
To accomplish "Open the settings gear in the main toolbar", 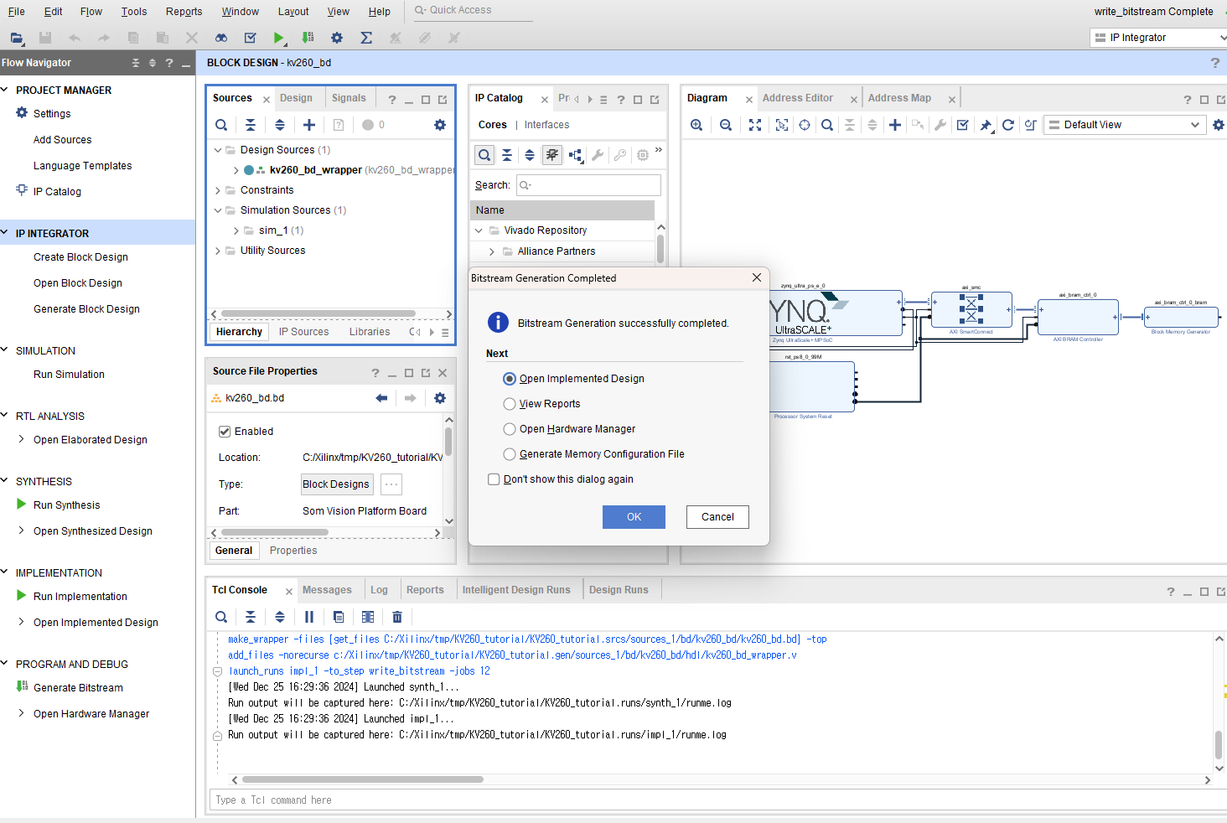I will [337, 38].
